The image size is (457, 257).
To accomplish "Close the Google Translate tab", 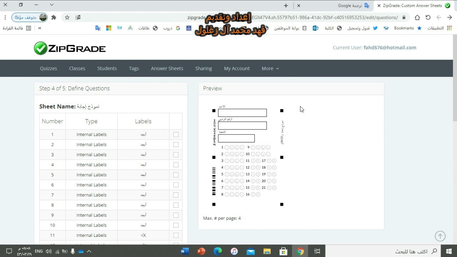I will pos(299,5).
